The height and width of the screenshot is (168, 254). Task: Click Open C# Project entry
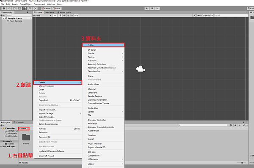[58, 156]
